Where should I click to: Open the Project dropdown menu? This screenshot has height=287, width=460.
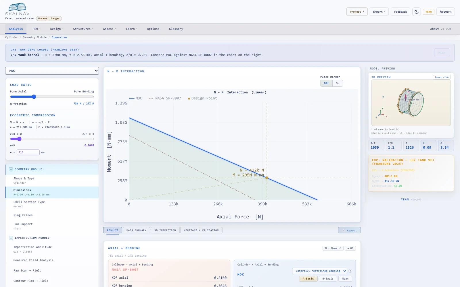click(x=357, y=12)
